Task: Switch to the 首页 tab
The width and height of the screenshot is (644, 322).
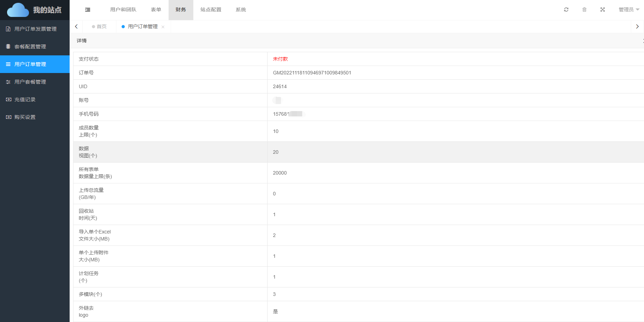Action: pos(99,27)
